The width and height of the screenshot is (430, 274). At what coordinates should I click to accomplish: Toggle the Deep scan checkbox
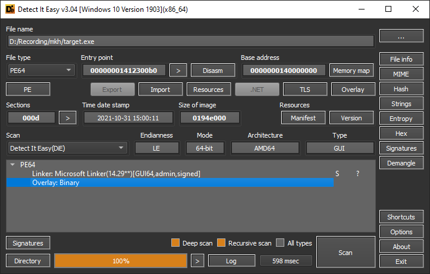coord(175,243)
